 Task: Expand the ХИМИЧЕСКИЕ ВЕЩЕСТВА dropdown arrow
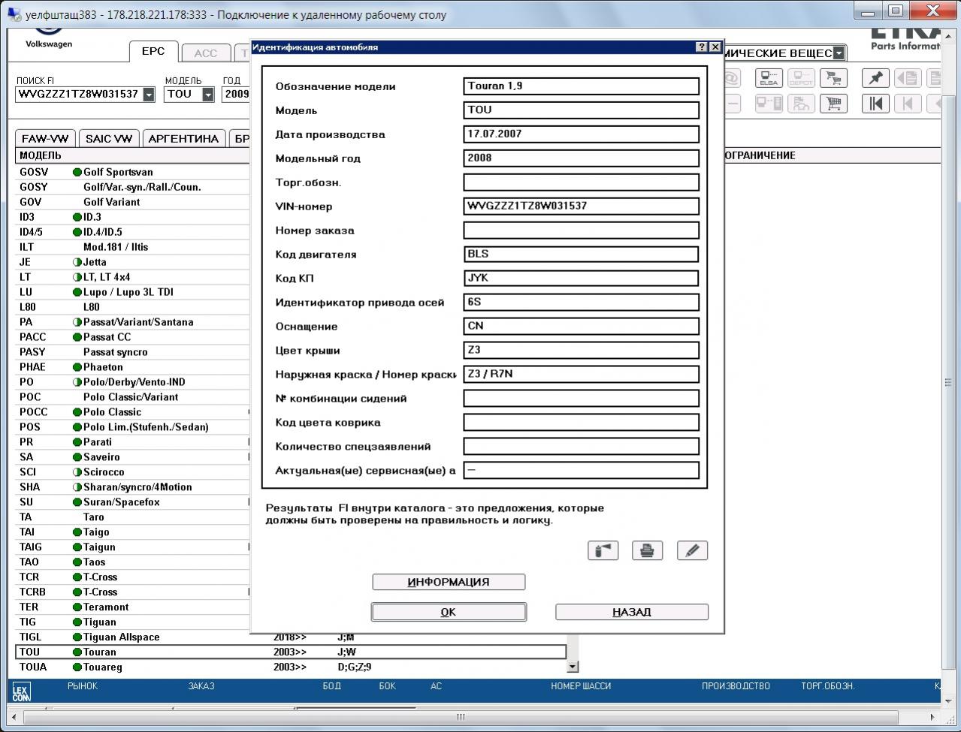coord(839,53)
